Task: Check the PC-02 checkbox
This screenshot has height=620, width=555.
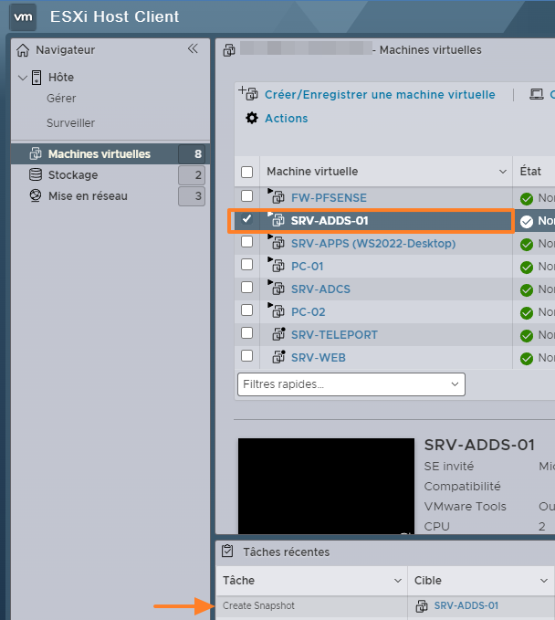Action: click(x=247, y=310)
